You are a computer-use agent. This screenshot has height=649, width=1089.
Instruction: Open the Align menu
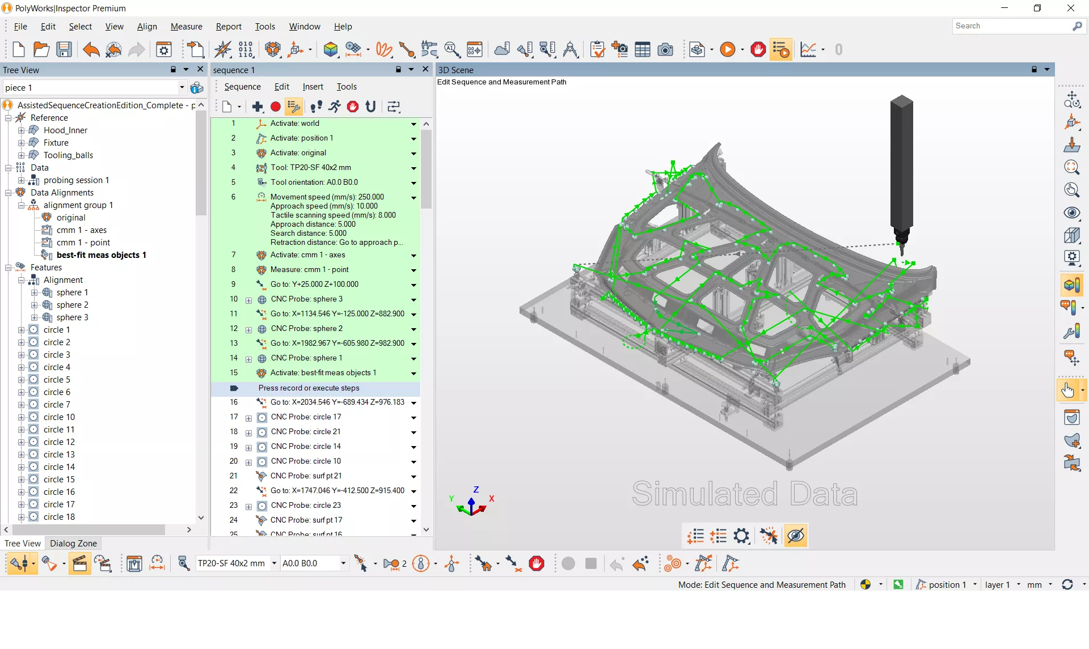[x=147, y=27]
